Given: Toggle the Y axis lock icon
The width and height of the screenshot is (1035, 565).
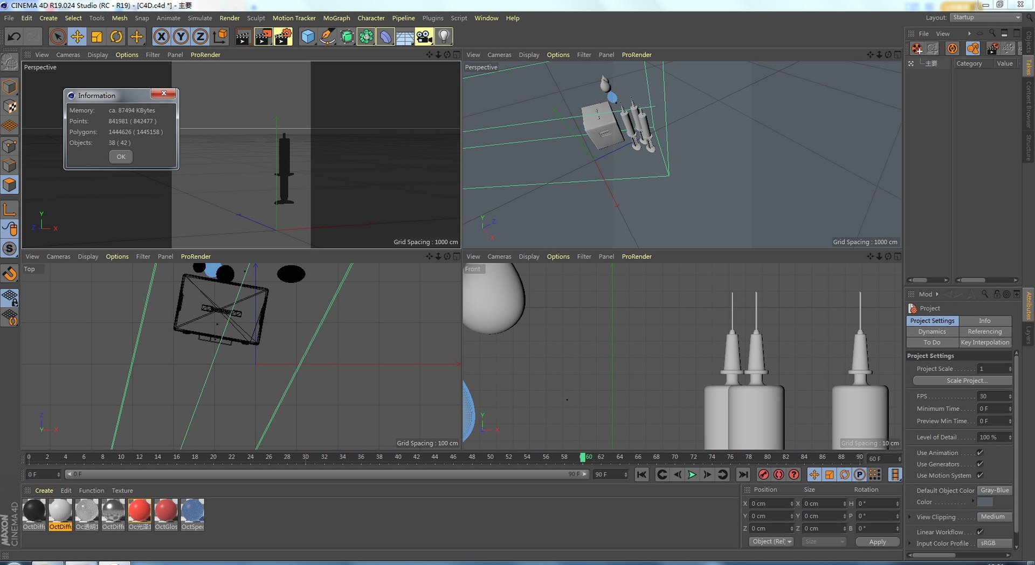Looking at the screenshot, I should (x=181, y=37).
